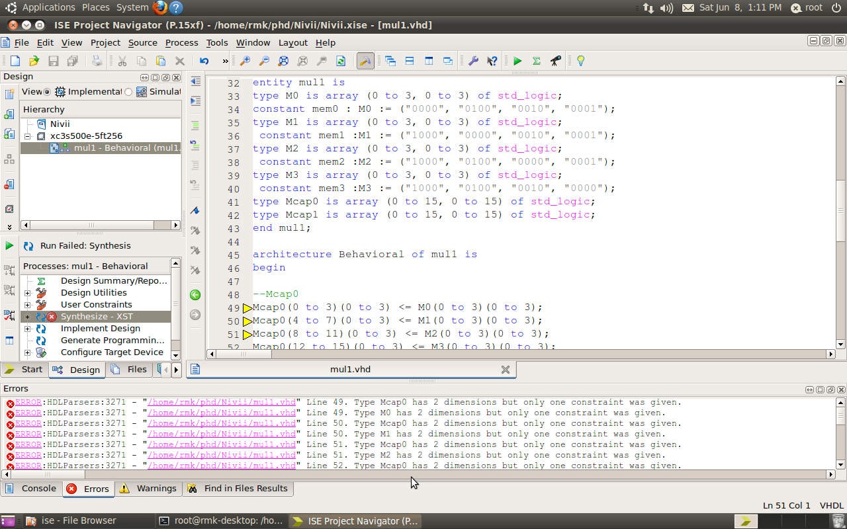847x529 pixels.
Task: Click the green back arrow in editor sidebar
Action: [195, 295]
